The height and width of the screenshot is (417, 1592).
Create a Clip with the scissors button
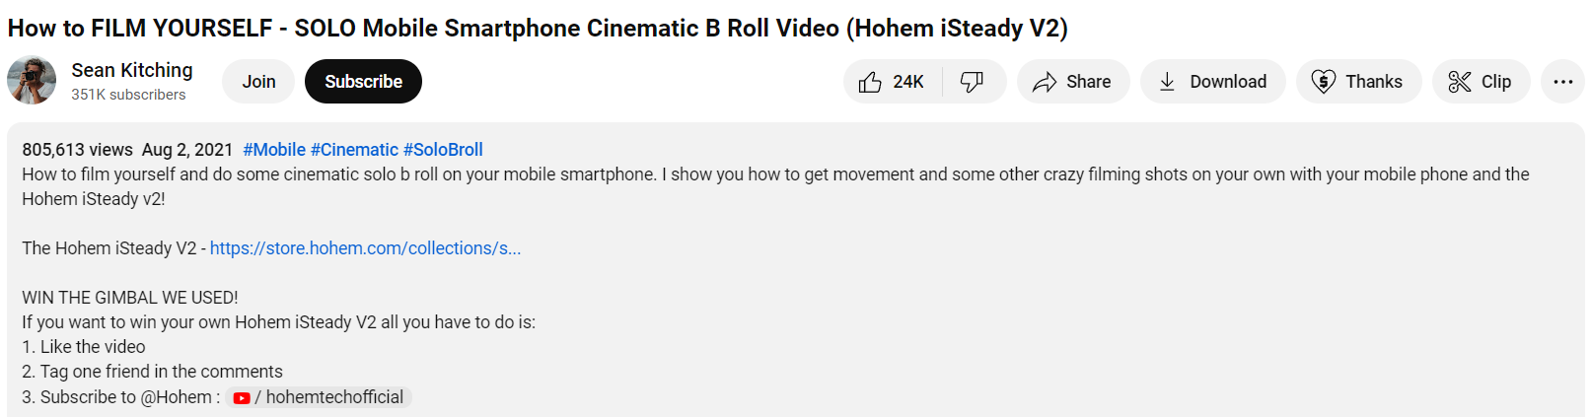(x=1482, y=82)
